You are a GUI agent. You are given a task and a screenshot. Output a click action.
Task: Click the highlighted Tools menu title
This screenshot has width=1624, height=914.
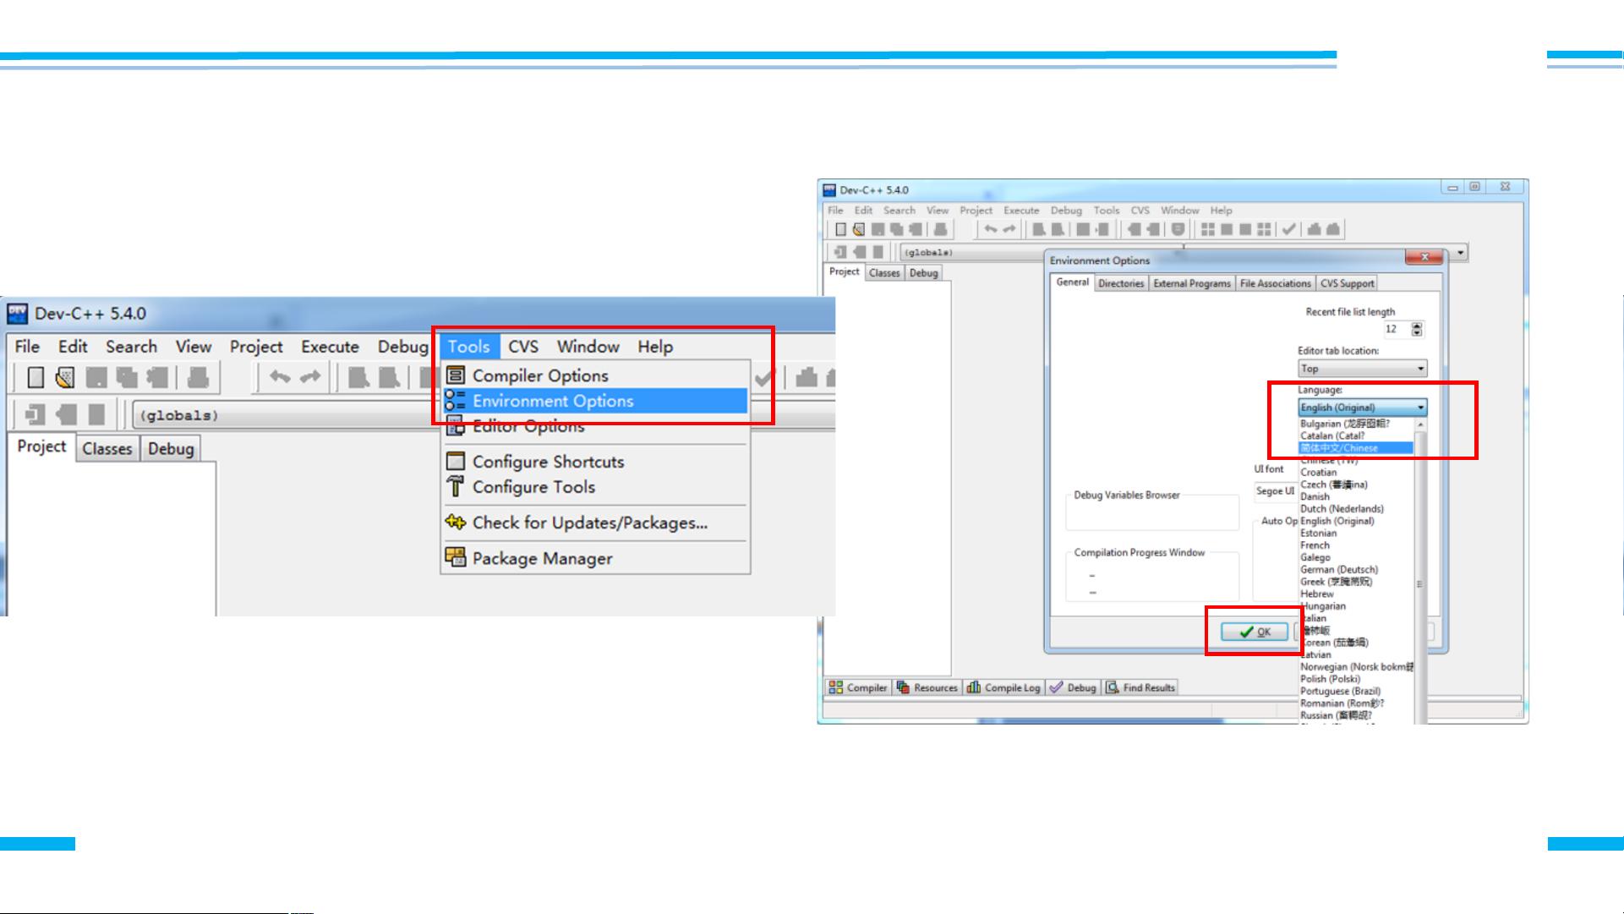click(469, 347)
